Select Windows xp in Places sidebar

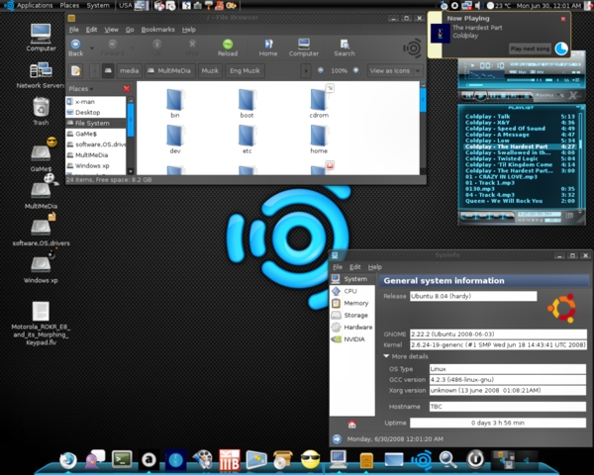coord(95,165)
